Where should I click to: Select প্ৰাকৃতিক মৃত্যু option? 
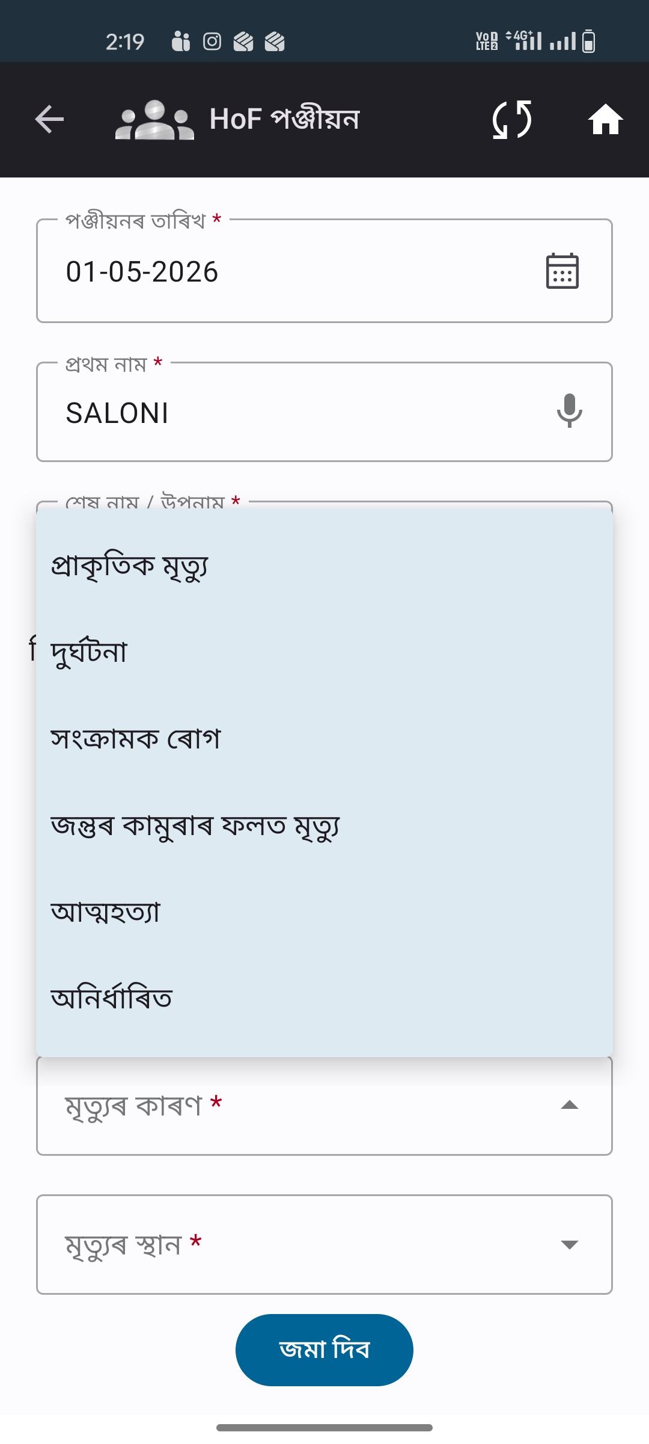(x=324, y=566)
